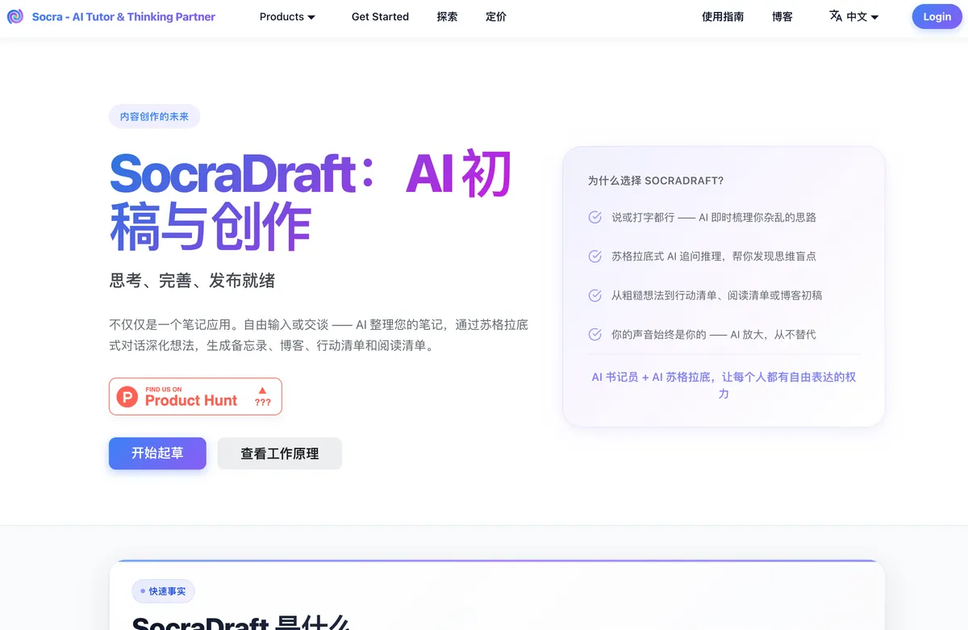Open the Find us on Product Hunt badge
Screen dimensions: 968x630
click(195, 396)
